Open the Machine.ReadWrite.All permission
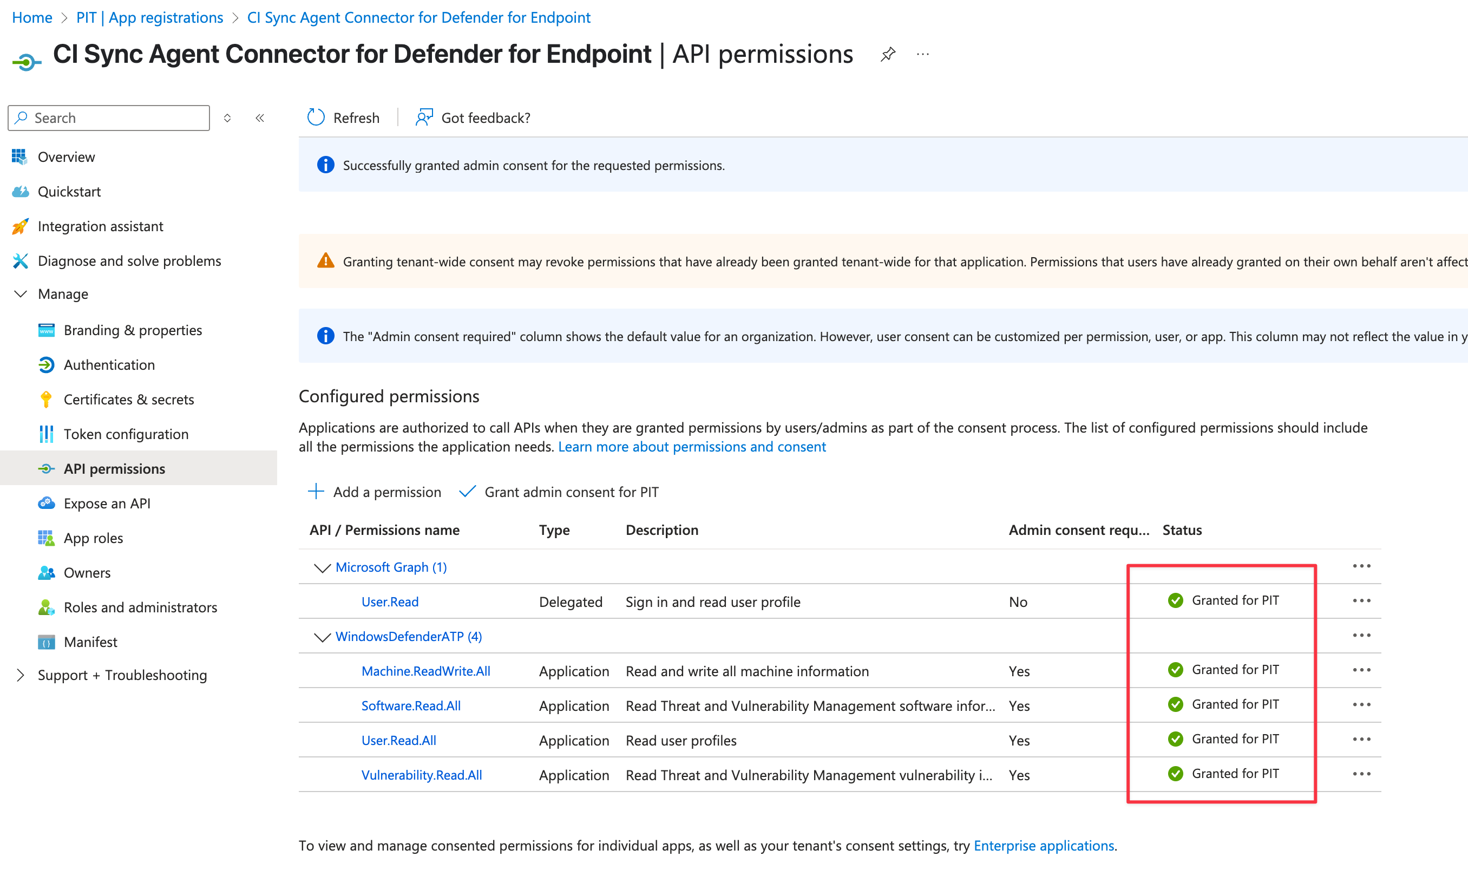Viewport: 1468px width, 876px height. pos(425,671)
